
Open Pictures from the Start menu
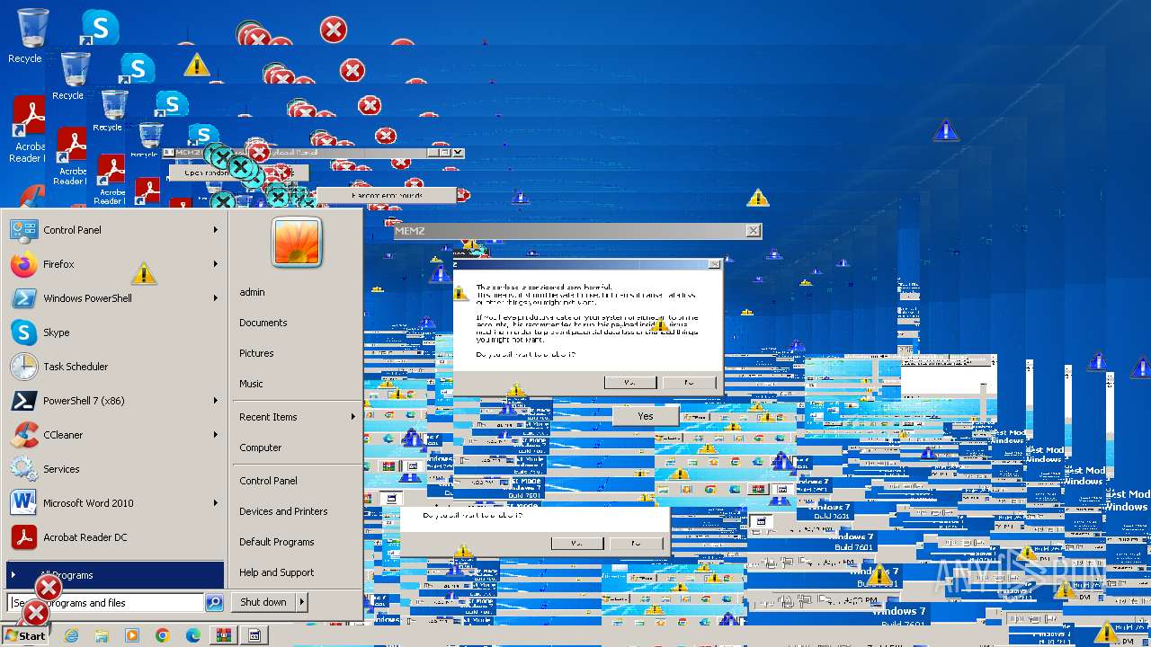pos(256,353)
